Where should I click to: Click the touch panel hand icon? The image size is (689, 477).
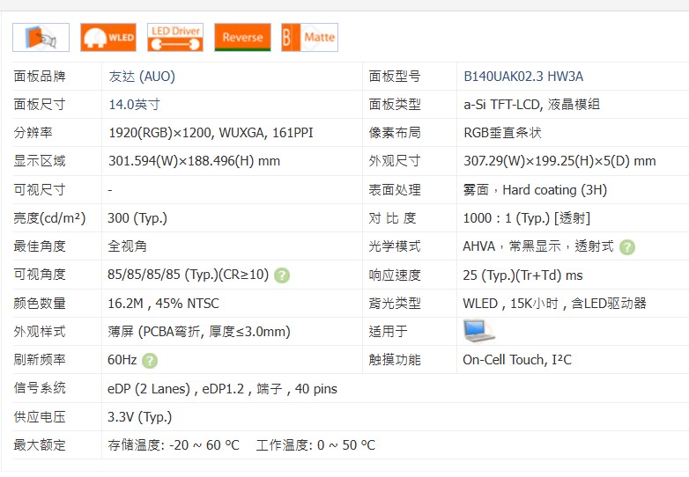[41, 37]
